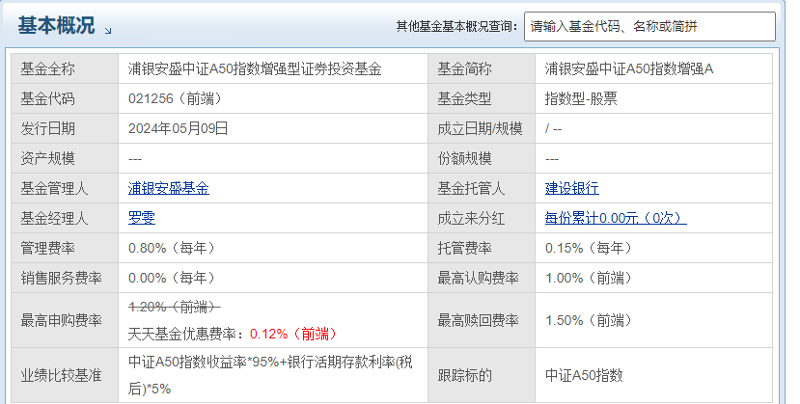
Task: Click the 基金管理人 label cell
Action: 65,188
